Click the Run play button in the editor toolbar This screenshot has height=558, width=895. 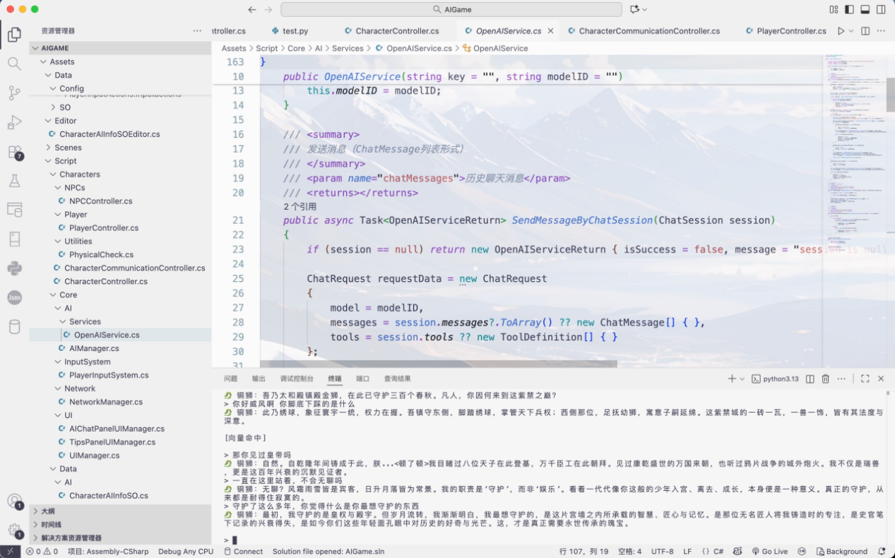click(841, 31)
